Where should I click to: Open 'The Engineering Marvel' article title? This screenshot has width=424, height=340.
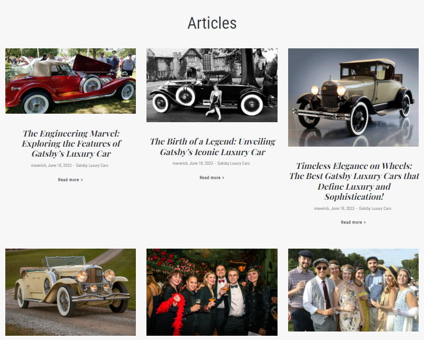coord(71,143)
